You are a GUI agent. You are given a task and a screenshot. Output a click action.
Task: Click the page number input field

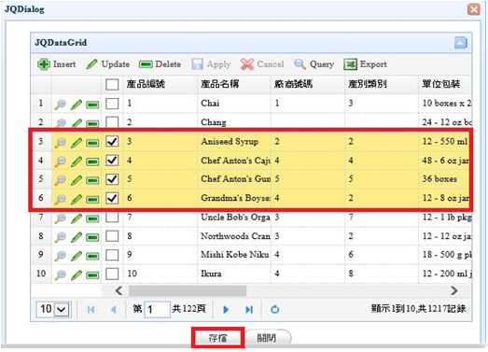(x=157, y=309)
